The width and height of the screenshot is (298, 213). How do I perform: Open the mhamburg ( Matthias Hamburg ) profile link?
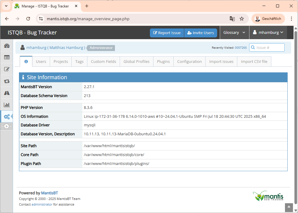[x=56, y=47]
